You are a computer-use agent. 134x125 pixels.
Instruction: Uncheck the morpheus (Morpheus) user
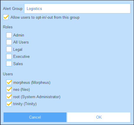9,82
